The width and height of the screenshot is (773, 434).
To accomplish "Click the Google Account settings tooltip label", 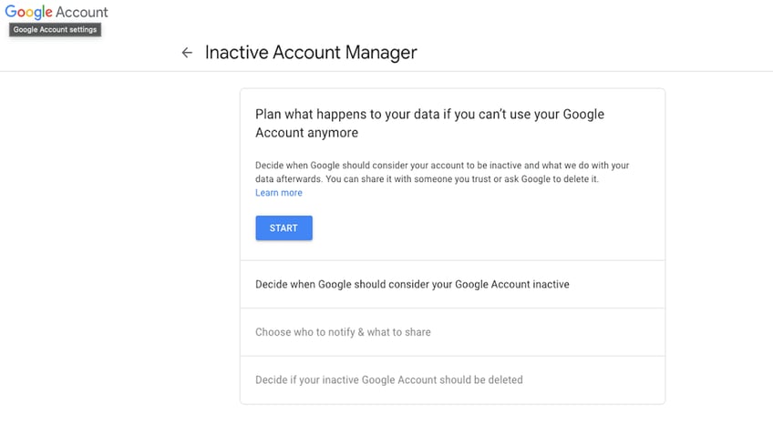I will tap(56, 29).
